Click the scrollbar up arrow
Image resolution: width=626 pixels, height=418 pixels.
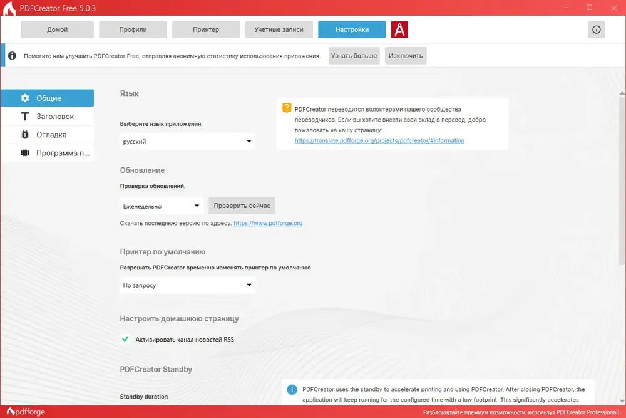pos(622,93)
